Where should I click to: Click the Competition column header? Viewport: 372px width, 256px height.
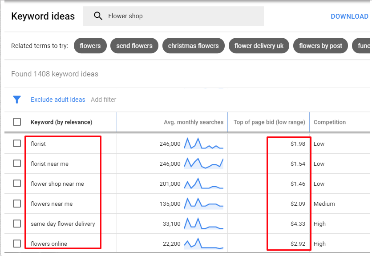pos(329,122)
